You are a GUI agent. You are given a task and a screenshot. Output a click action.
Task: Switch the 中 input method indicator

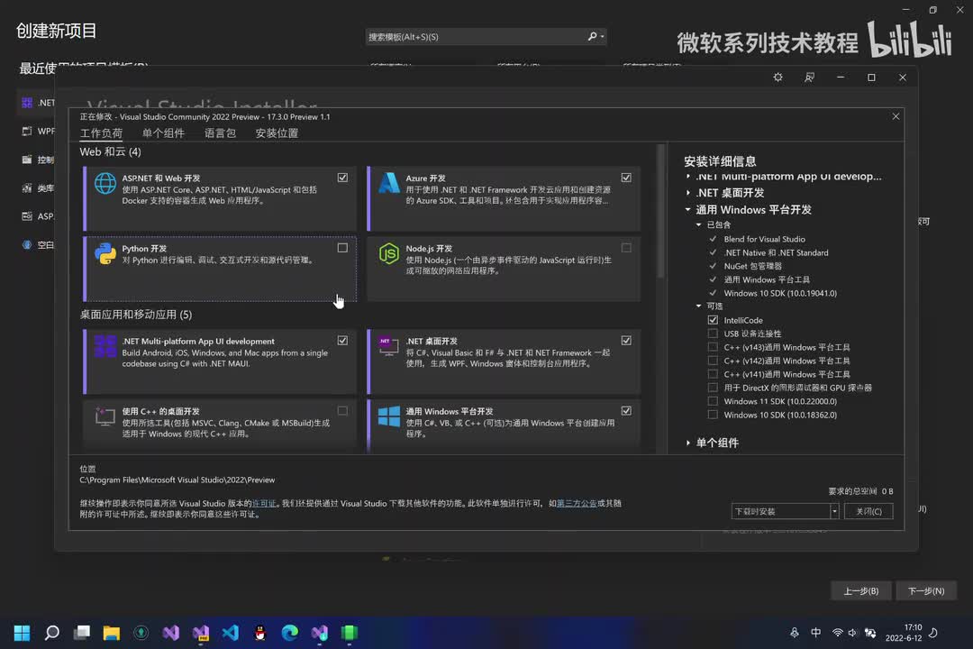pyautogui.click(x=815, y=633)
